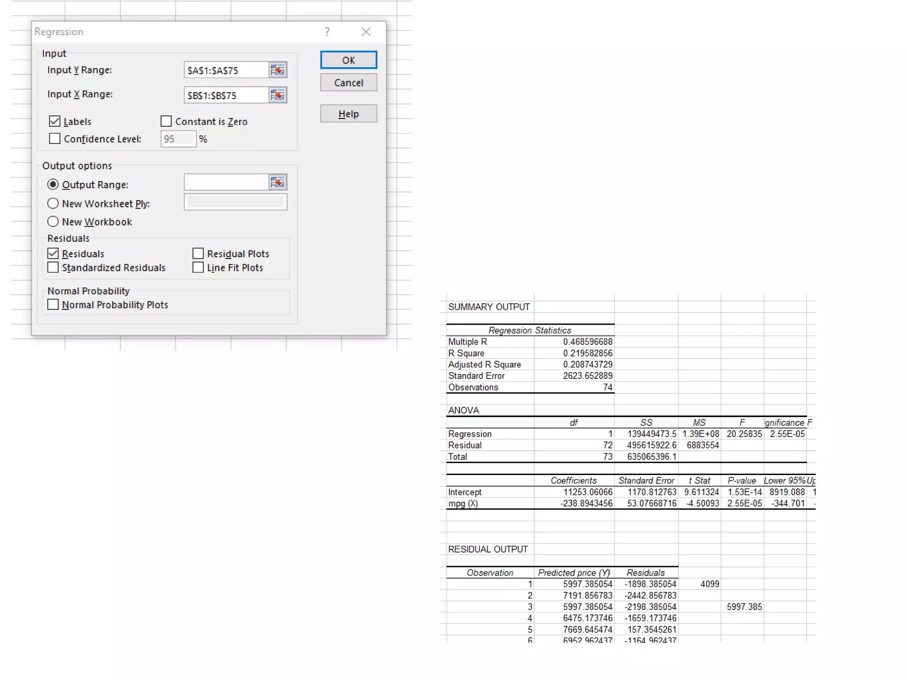Uncheck the Labels checkbox
Screen dimensions: 907x680
click(54, 121)
